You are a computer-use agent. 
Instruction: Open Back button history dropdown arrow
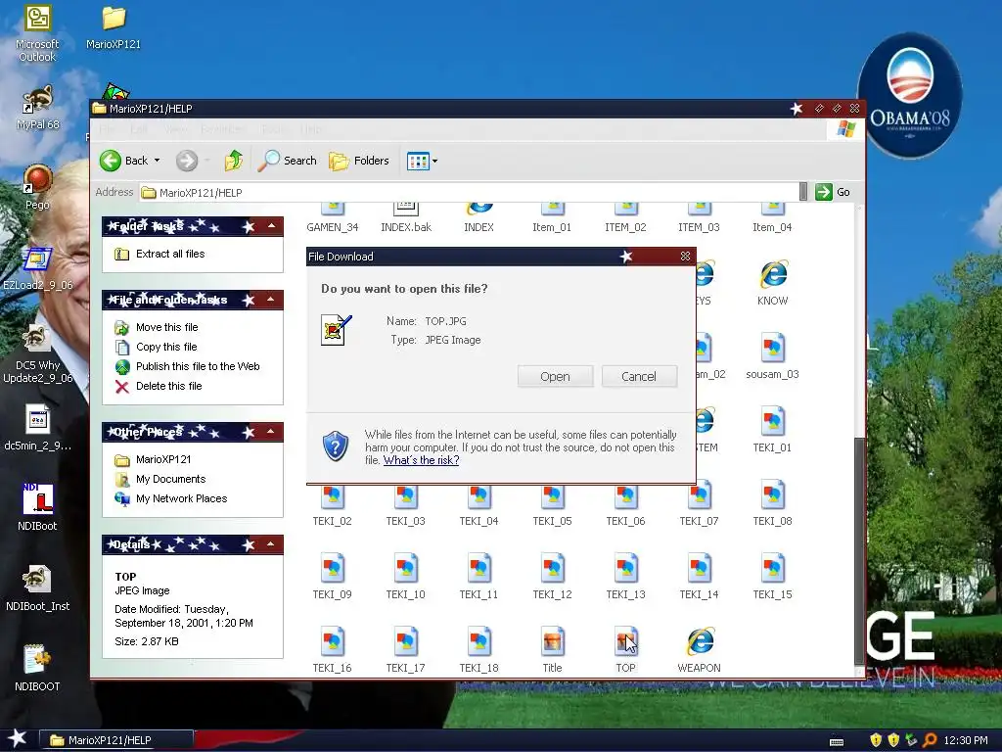[157, 161]
